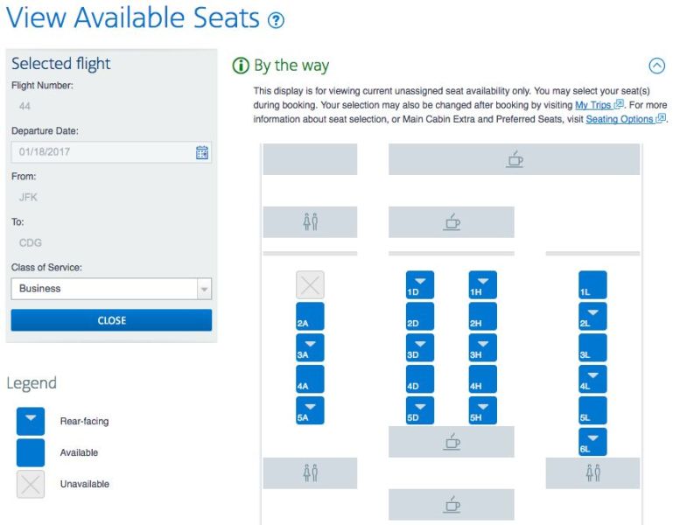673x525 pixels.
Task: Select rear-facing seat 4L
Action: 592,380
